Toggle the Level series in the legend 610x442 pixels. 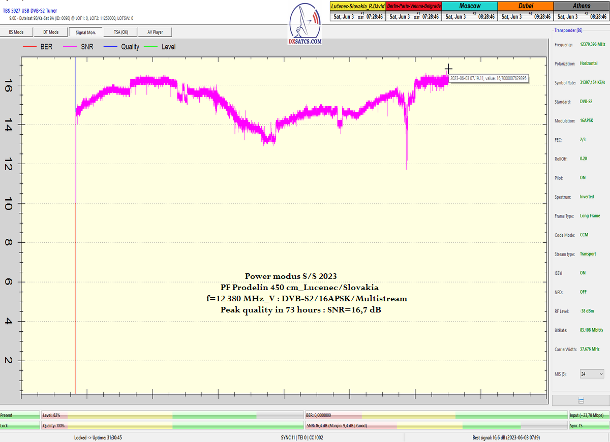(x=168, y=47)
